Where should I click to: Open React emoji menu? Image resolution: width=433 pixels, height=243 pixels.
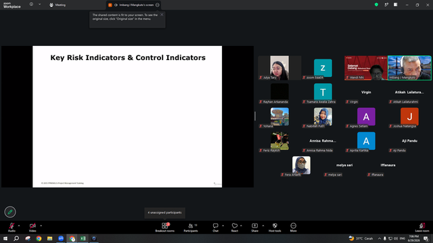tap(235, 227)
